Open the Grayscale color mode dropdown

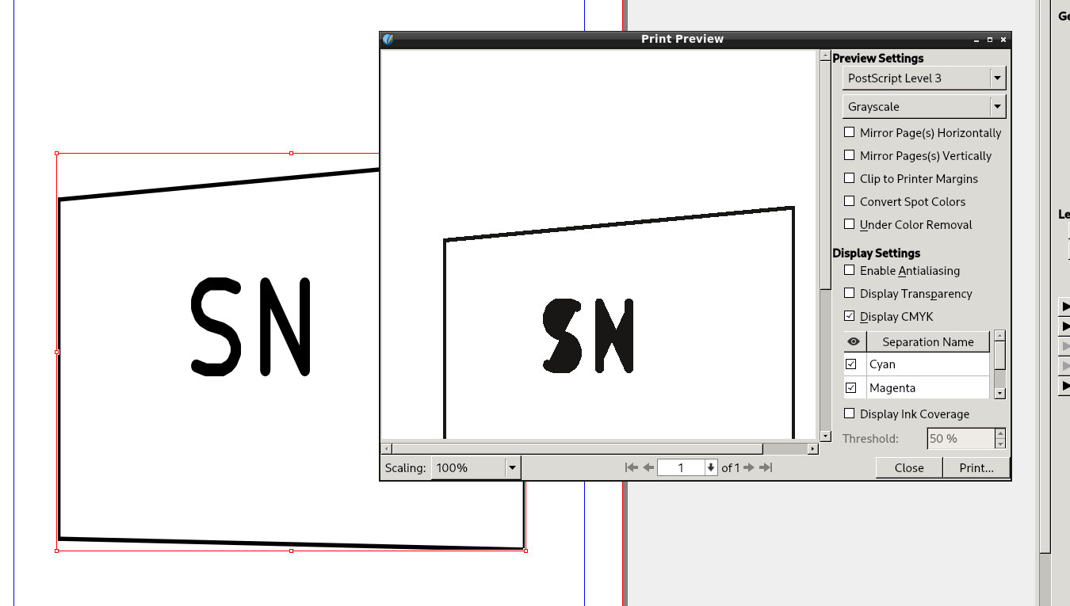click(997, 106)
